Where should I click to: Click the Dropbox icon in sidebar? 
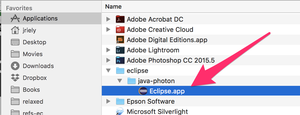pos(15,78)
